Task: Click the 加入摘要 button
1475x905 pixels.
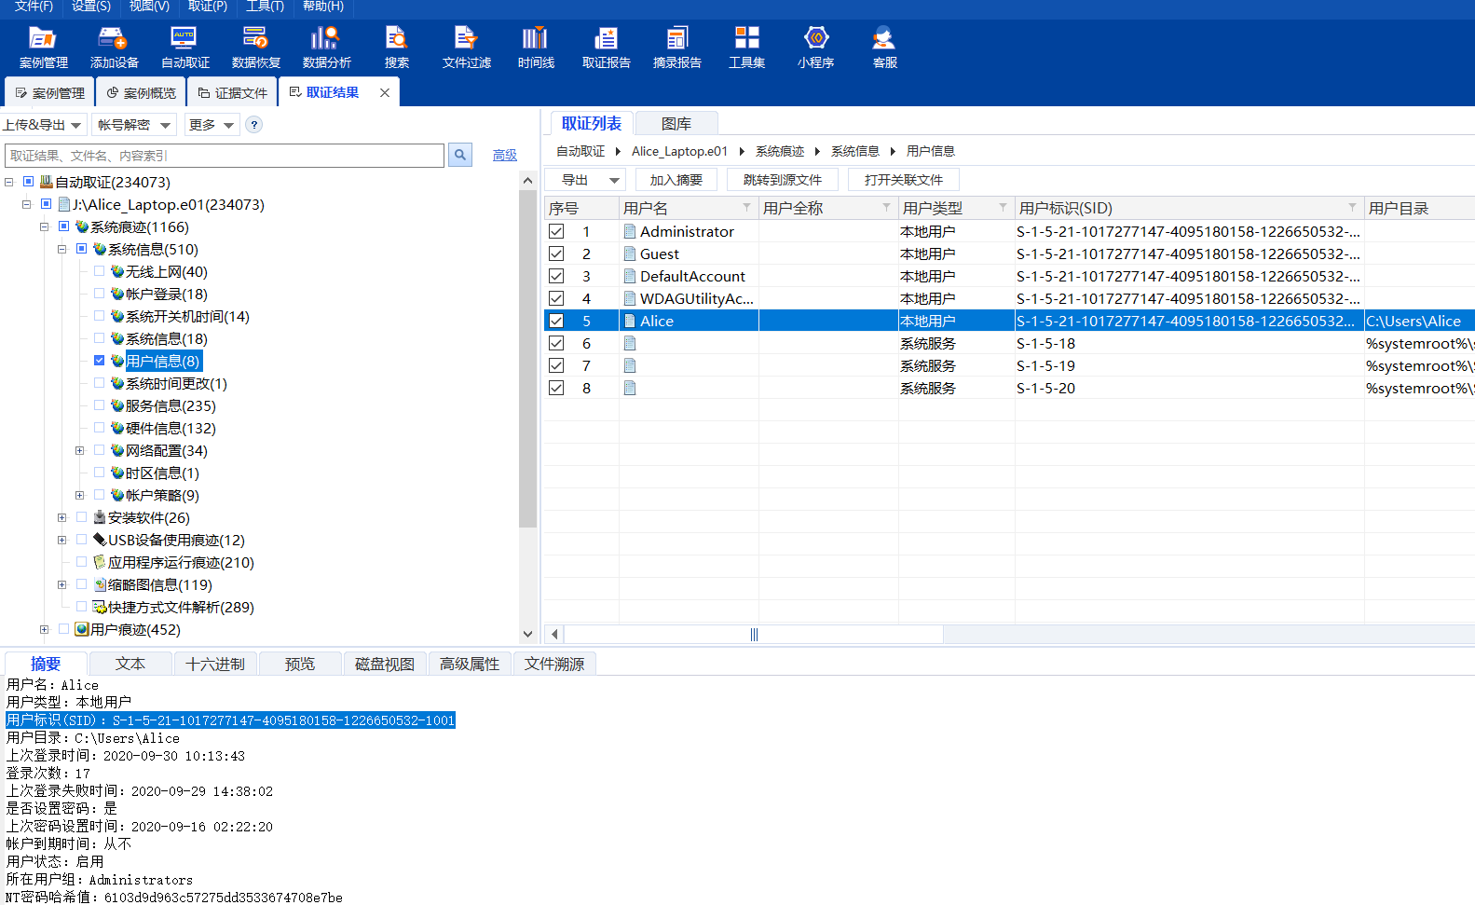Action: (x=676, y=180)
